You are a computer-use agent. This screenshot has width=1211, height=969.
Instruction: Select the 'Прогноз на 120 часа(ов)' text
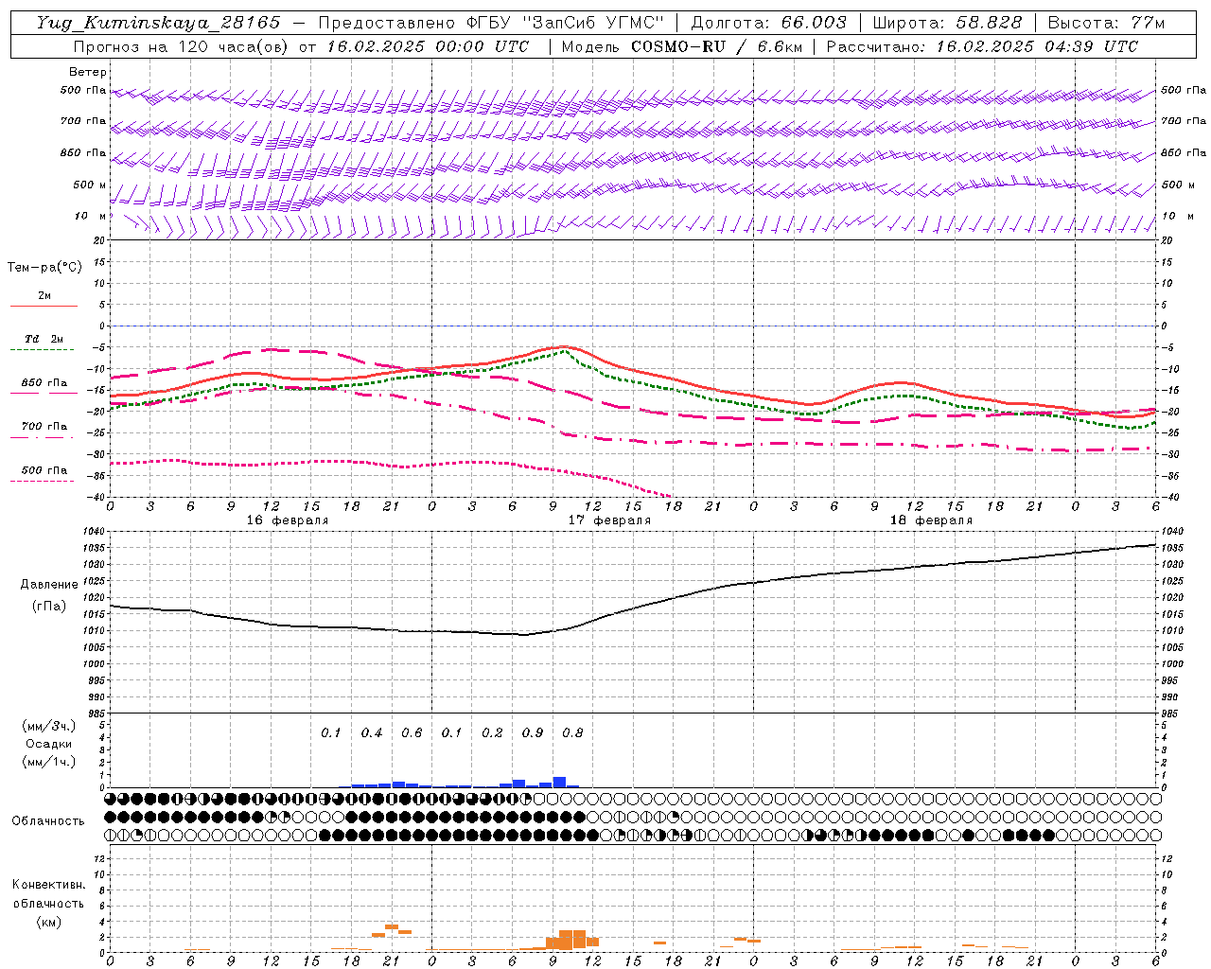[x=181, y=46]
